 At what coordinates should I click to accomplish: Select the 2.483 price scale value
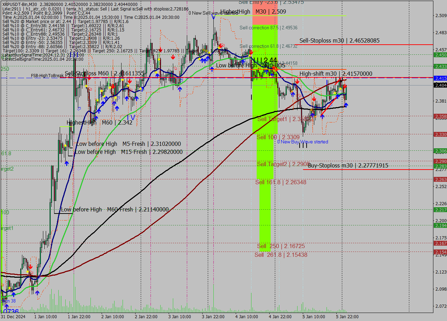tap(441, 33)
